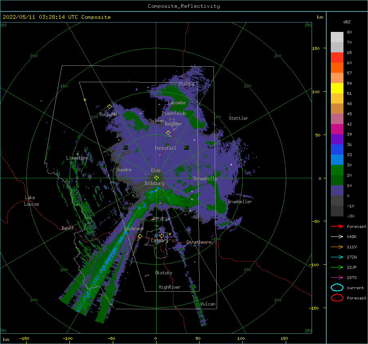This screenshot has height=344, width=368.
Task: Click the Banff label on map
Action: tap(67, 228)
